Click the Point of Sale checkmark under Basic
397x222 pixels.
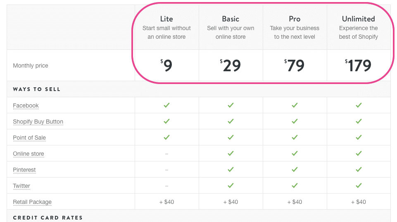231,138
